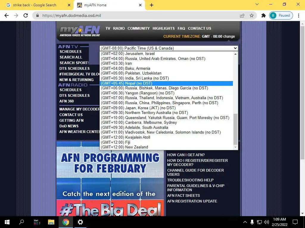This screenshot has height=228, width=305.
Task: Click the timezone change link
Action: coord(229,37)
